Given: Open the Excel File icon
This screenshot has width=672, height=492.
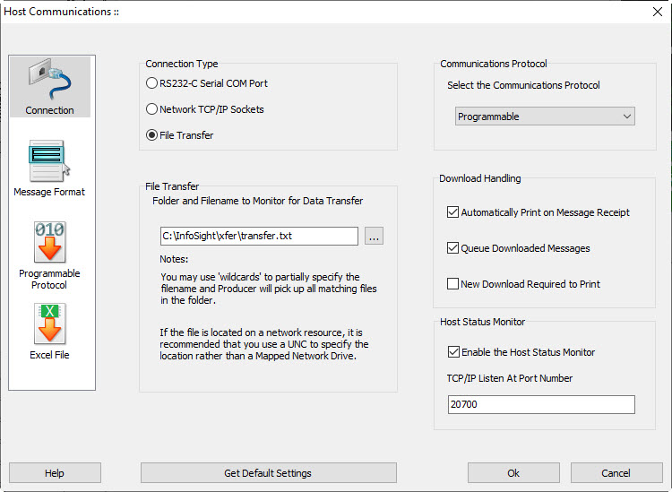Looking at the screenshot, I should (x=49, y=332).
